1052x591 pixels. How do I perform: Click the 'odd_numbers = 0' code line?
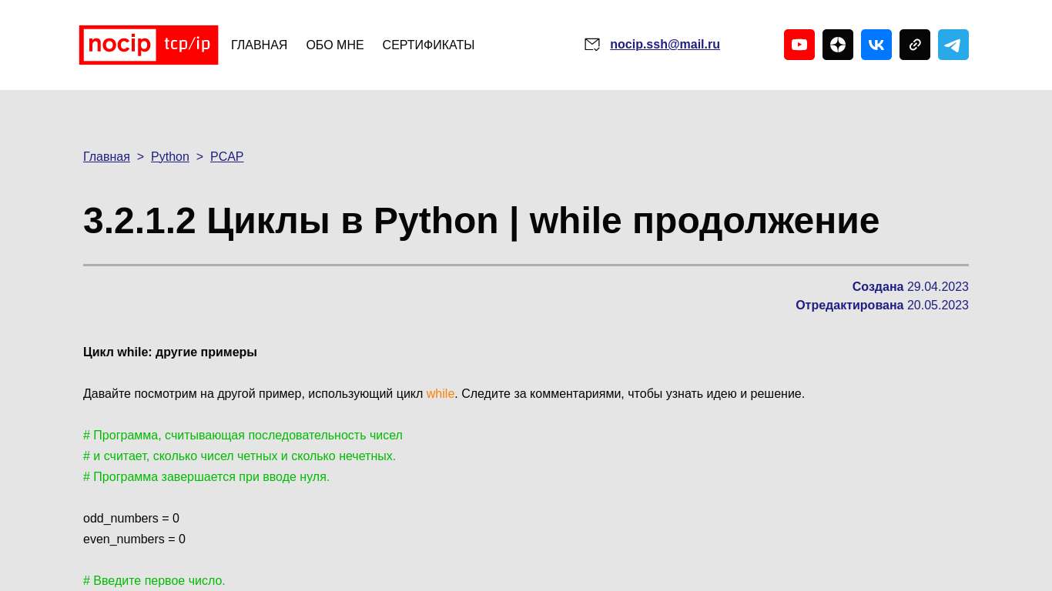coord(131,519)
